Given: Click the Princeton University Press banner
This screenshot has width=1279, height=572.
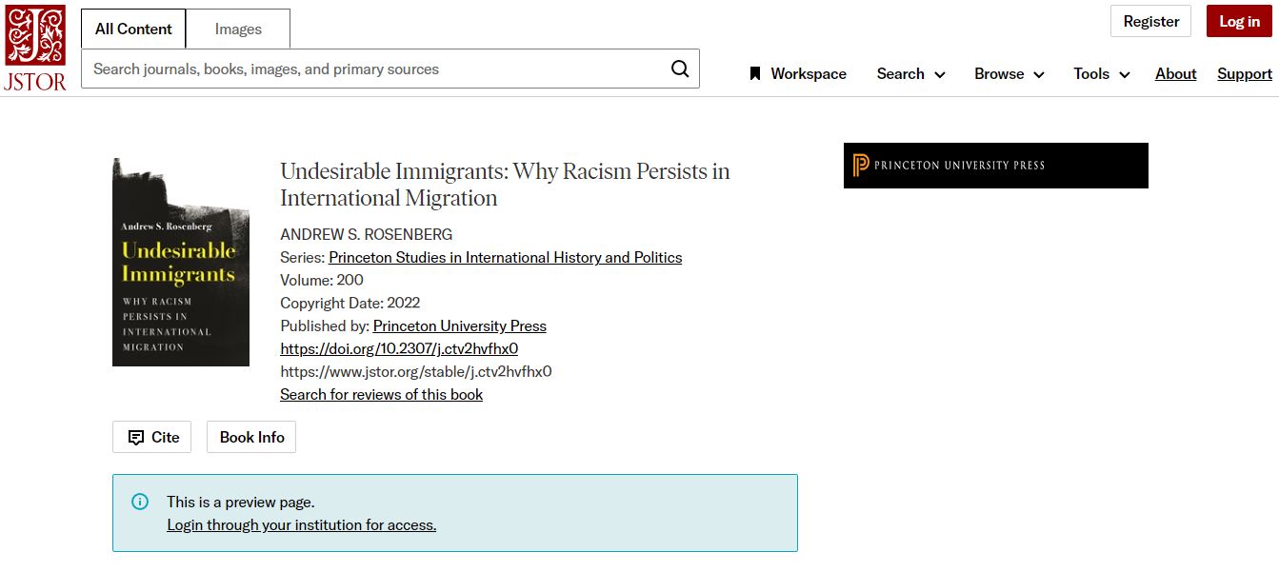Looking at the screenshot, I should pos(996,166).
